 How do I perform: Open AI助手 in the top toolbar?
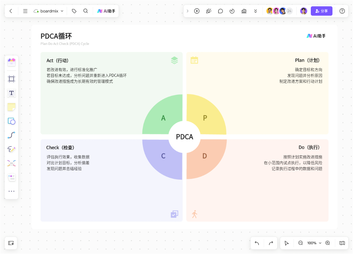106,11
